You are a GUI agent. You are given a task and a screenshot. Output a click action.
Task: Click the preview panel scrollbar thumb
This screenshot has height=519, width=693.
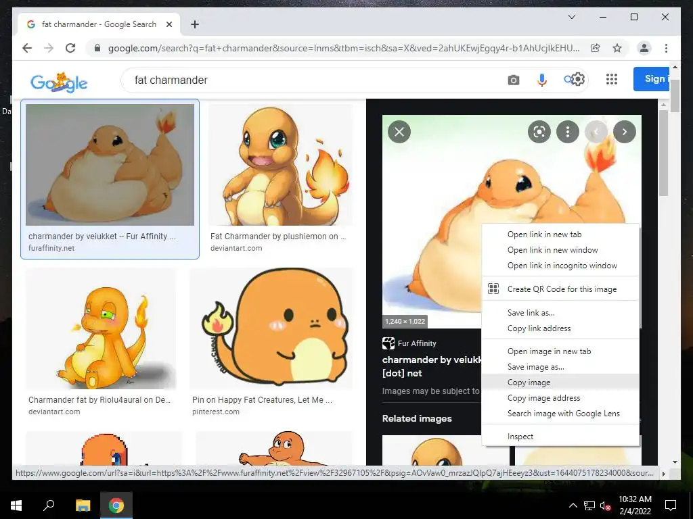(663, 153)
